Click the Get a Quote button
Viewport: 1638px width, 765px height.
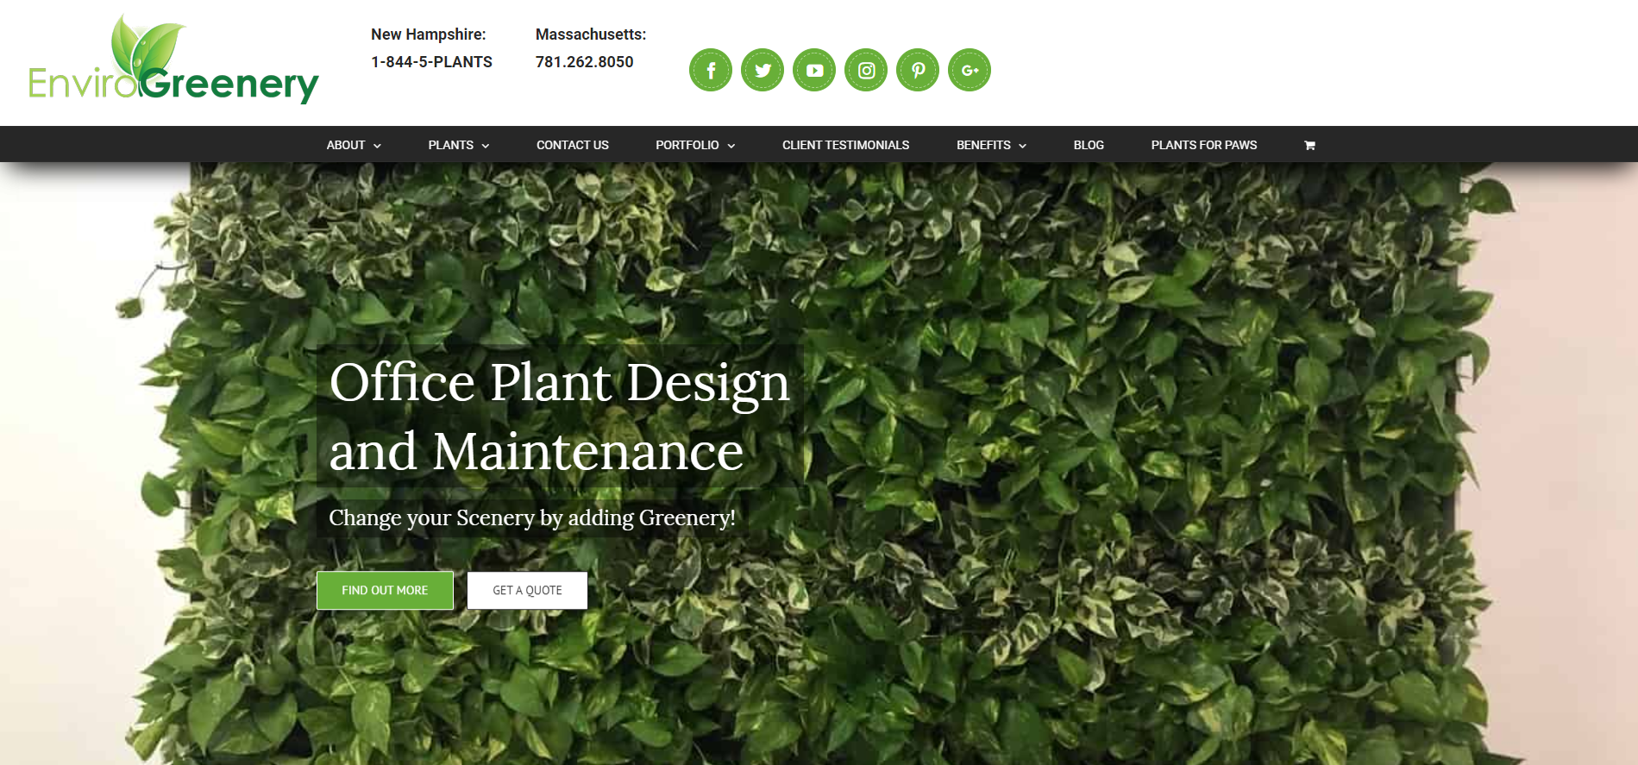pyautogui.click(x=527, y=591)
